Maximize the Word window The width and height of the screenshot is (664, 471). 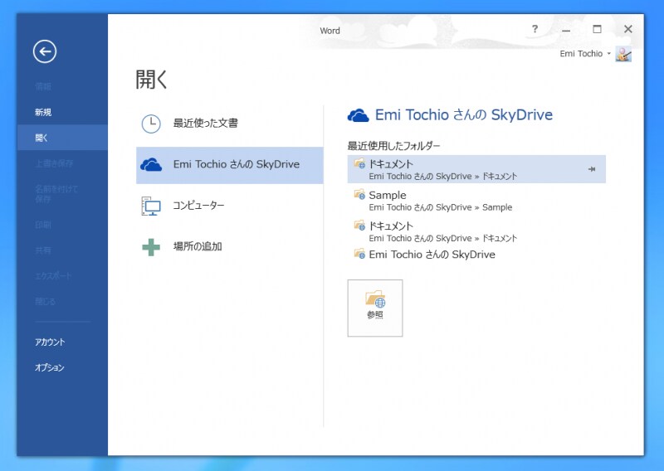point(597,29)
